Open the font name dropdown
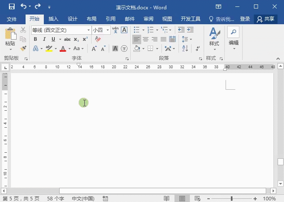The width and height of the screenshot is (284, 202). (88, 30)
